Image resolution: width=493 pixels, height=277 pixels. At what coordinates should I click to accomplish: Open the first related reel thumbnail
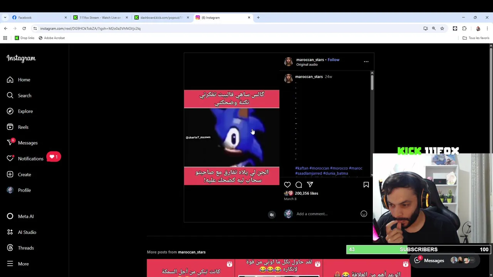pyautogui.click(x=190, y=268)
